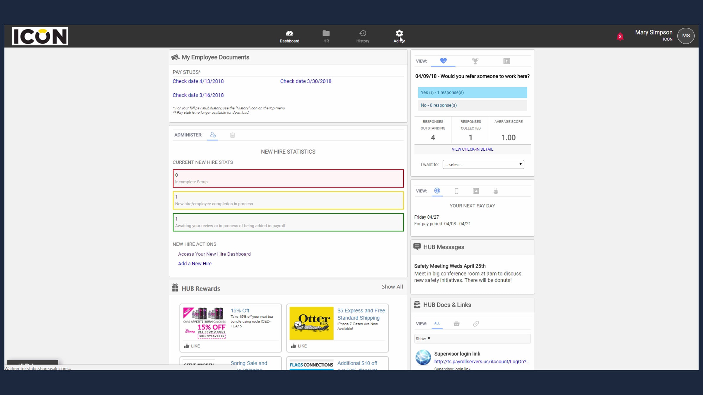The image size is (703, 395).
Task: Click the Average Score value 1.00
Action: [508, 138]
